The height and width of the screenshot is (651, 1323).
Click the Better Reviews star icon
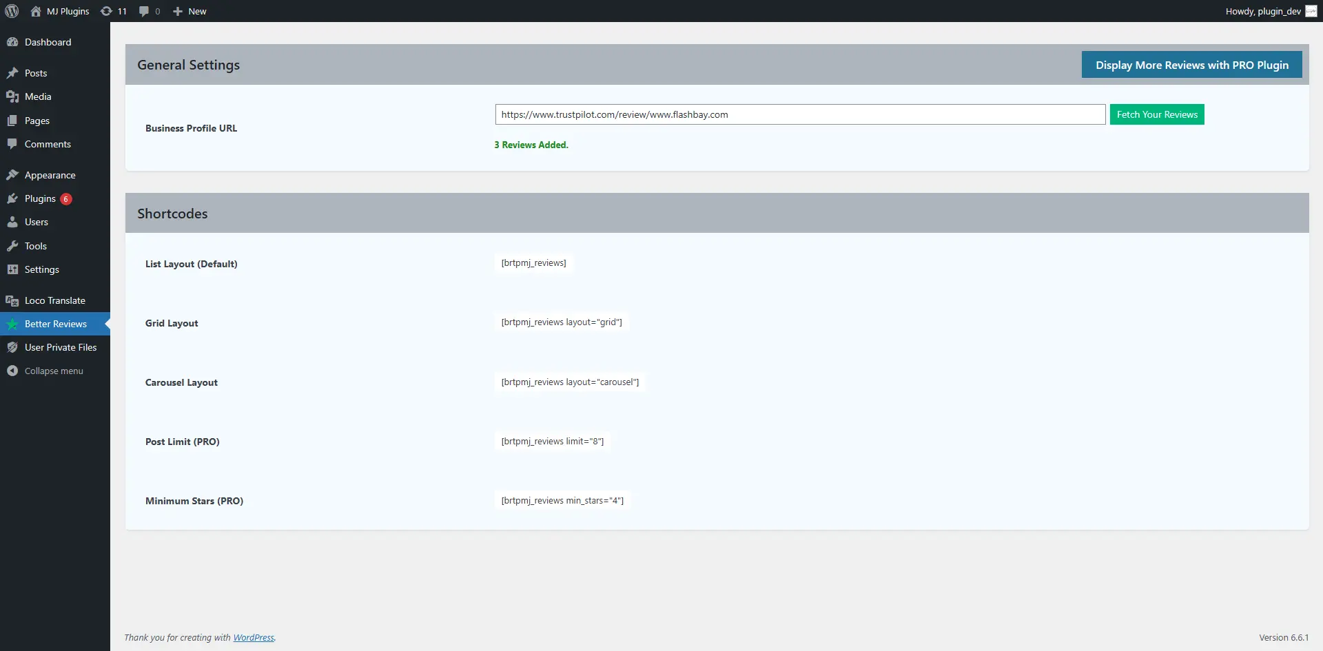12,324
